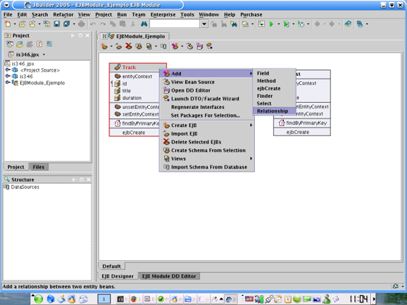This screenshot has width=407, height=305.
Task: Click the Debug project icon
Action: 286,24
